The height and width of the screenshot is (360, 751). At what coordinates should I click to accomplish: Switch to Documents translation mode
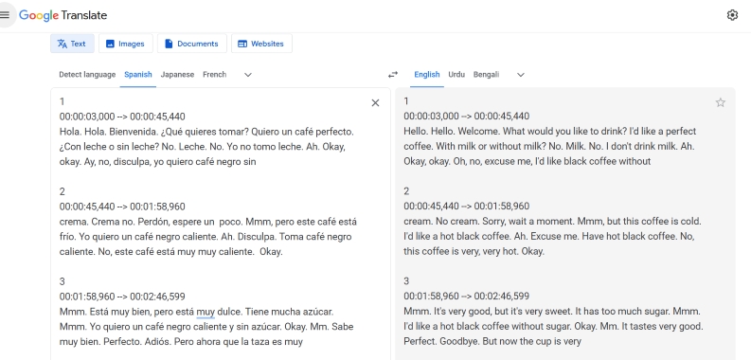pyautogui.click(x=191, y=44)
